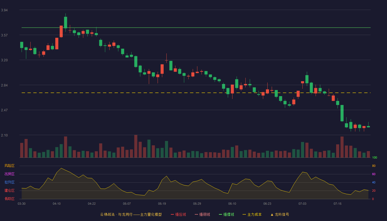Image resolution: width=387 pixels, height=221 pixels.
Task: Click the 06-10 date label
Action: pyautogui.click(x=232, y=204)
